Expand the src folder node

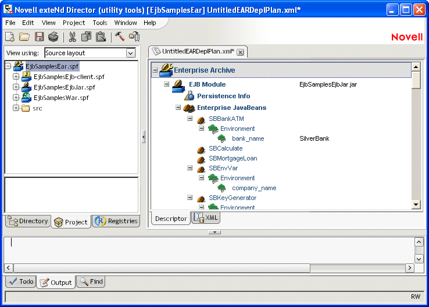[16, 108]
